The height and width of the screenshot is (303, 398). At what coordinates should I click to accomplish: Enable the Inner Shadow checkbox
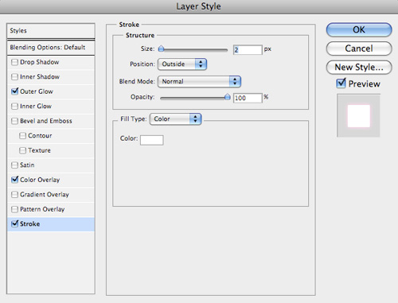(x=14, y=77)
